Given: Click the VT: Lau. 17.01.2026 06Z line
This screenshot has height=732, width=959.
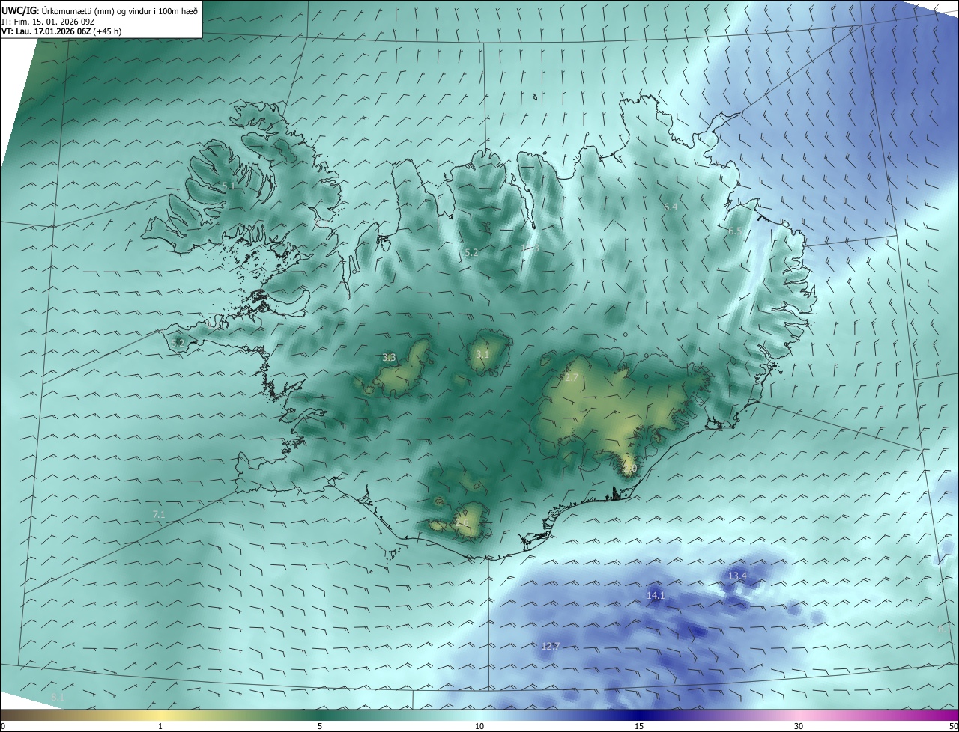Looking at the screenshot, I should tap(61, 31).
